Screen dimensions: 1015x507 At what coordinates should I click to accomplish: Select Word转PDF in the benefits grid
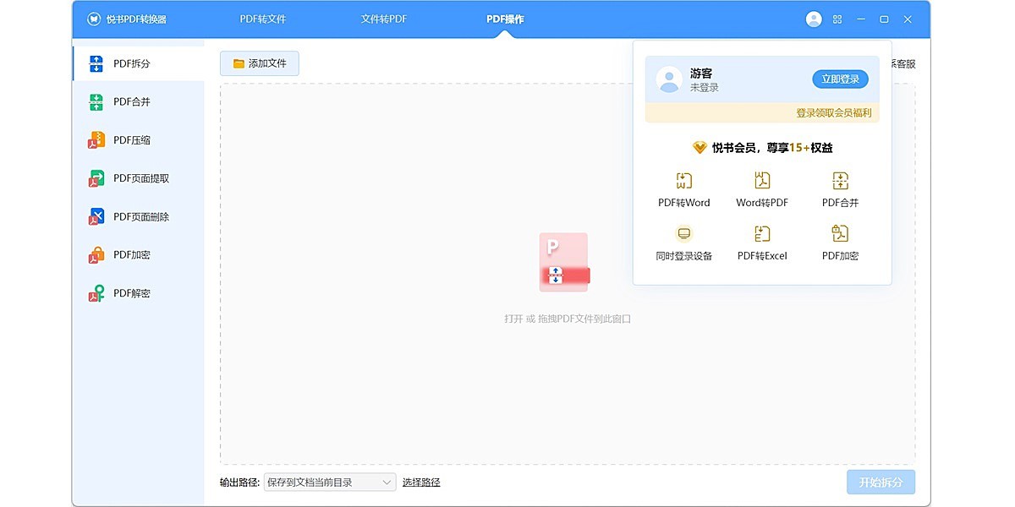click(x=762, y=188)
